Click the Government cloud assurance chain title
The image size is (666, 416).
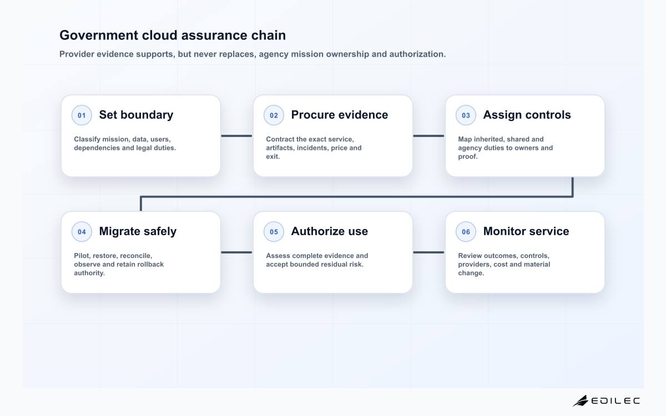click(173, 35)
